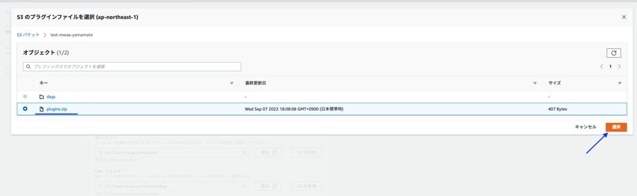Open the S3 バケット breadcrumb link

[28, 35]
